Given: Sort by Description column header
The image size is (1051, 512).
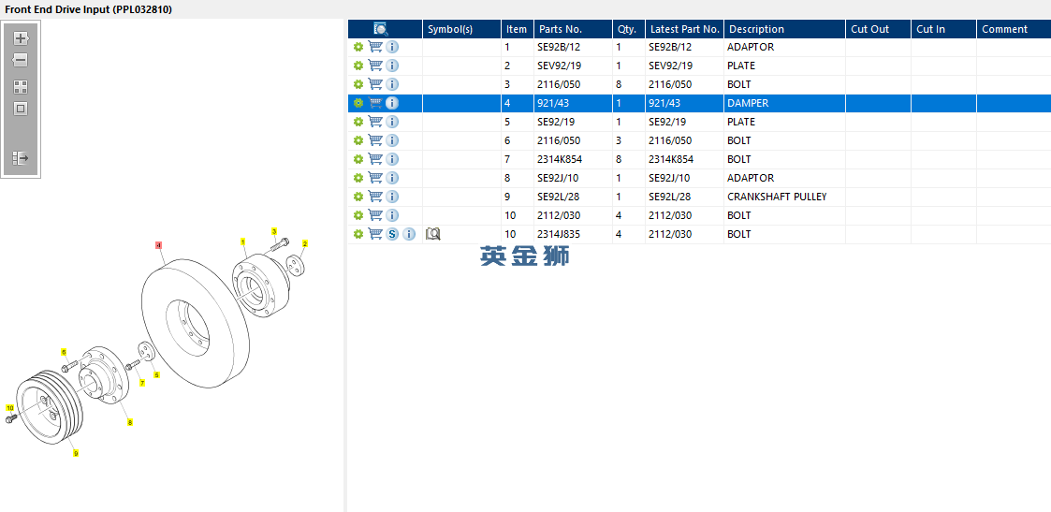Looking at the screenshot, I should (785, 29).
